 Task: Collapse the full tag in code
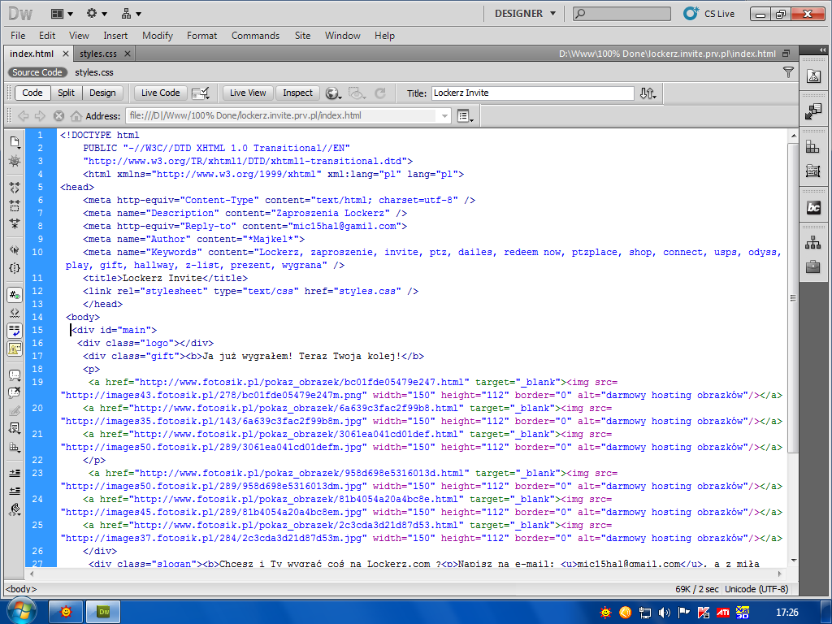pyautogui.click(x=15, y=188)
